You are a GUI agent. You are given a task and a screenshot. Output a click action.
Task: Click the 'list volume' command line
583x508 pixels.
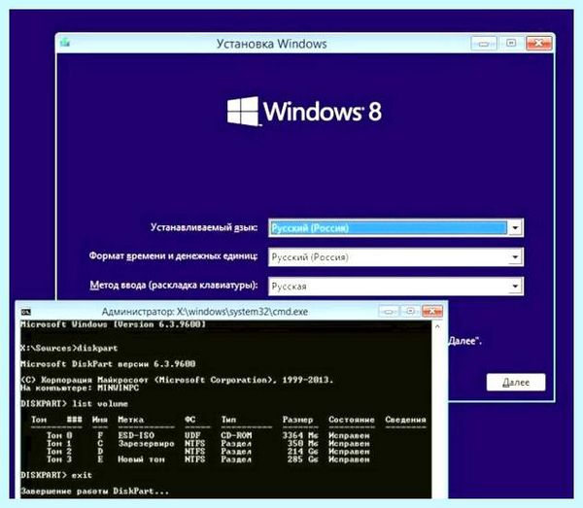75,403
